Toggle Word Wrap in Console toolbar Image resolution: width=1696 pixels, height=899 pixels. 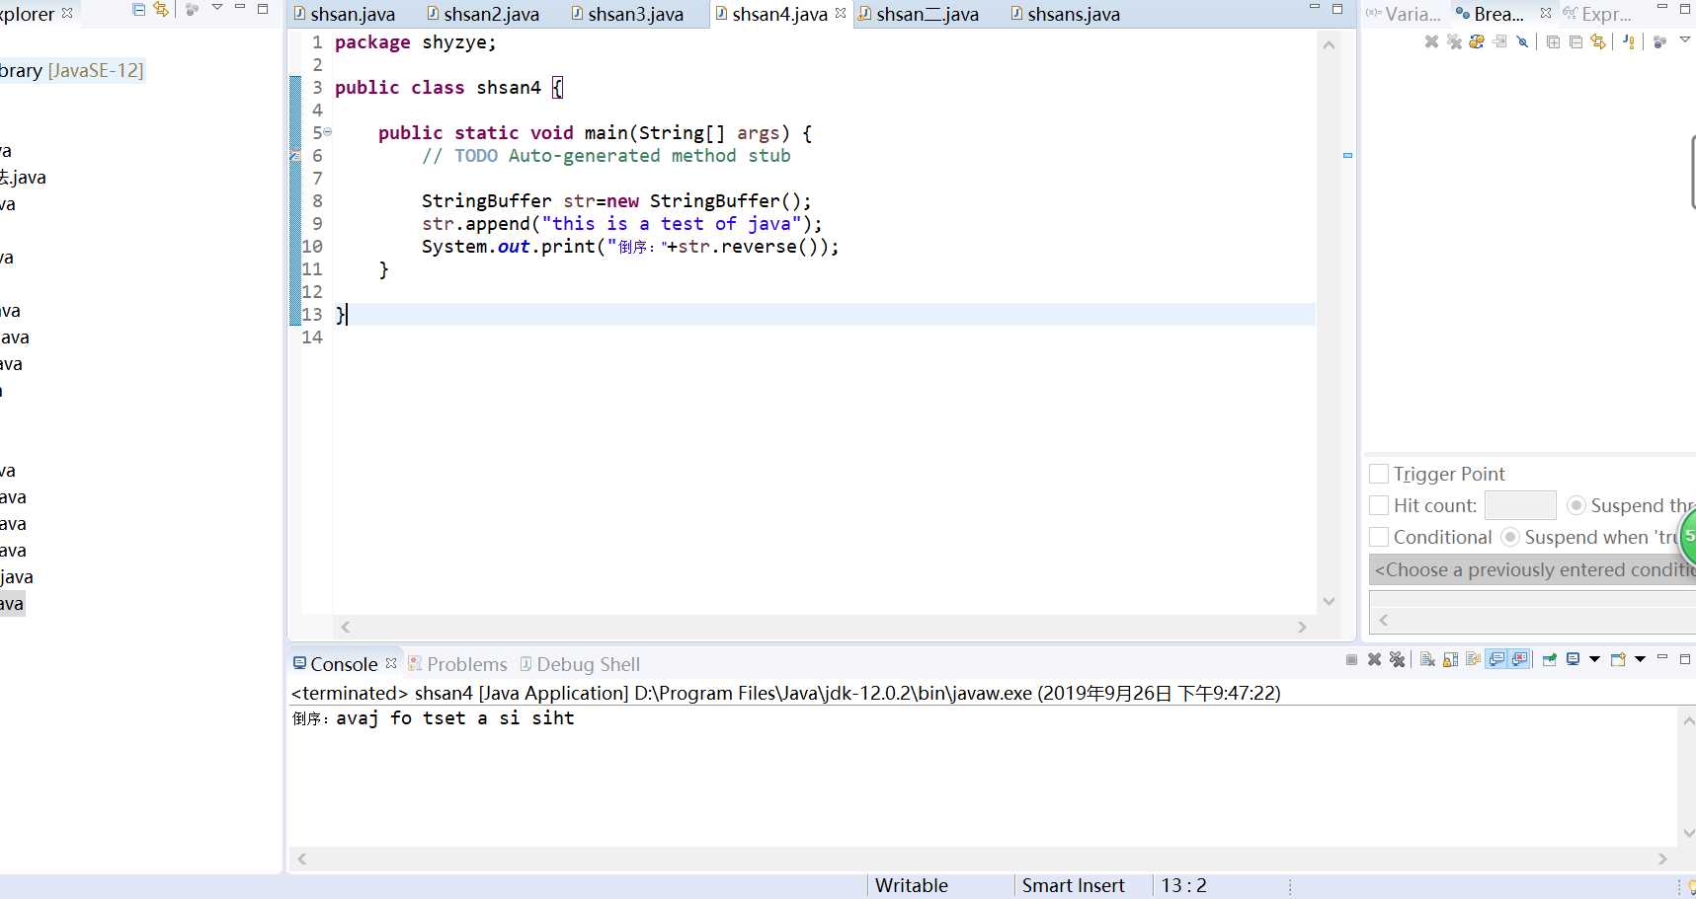pyautogui.click(x=1473, y=659)
